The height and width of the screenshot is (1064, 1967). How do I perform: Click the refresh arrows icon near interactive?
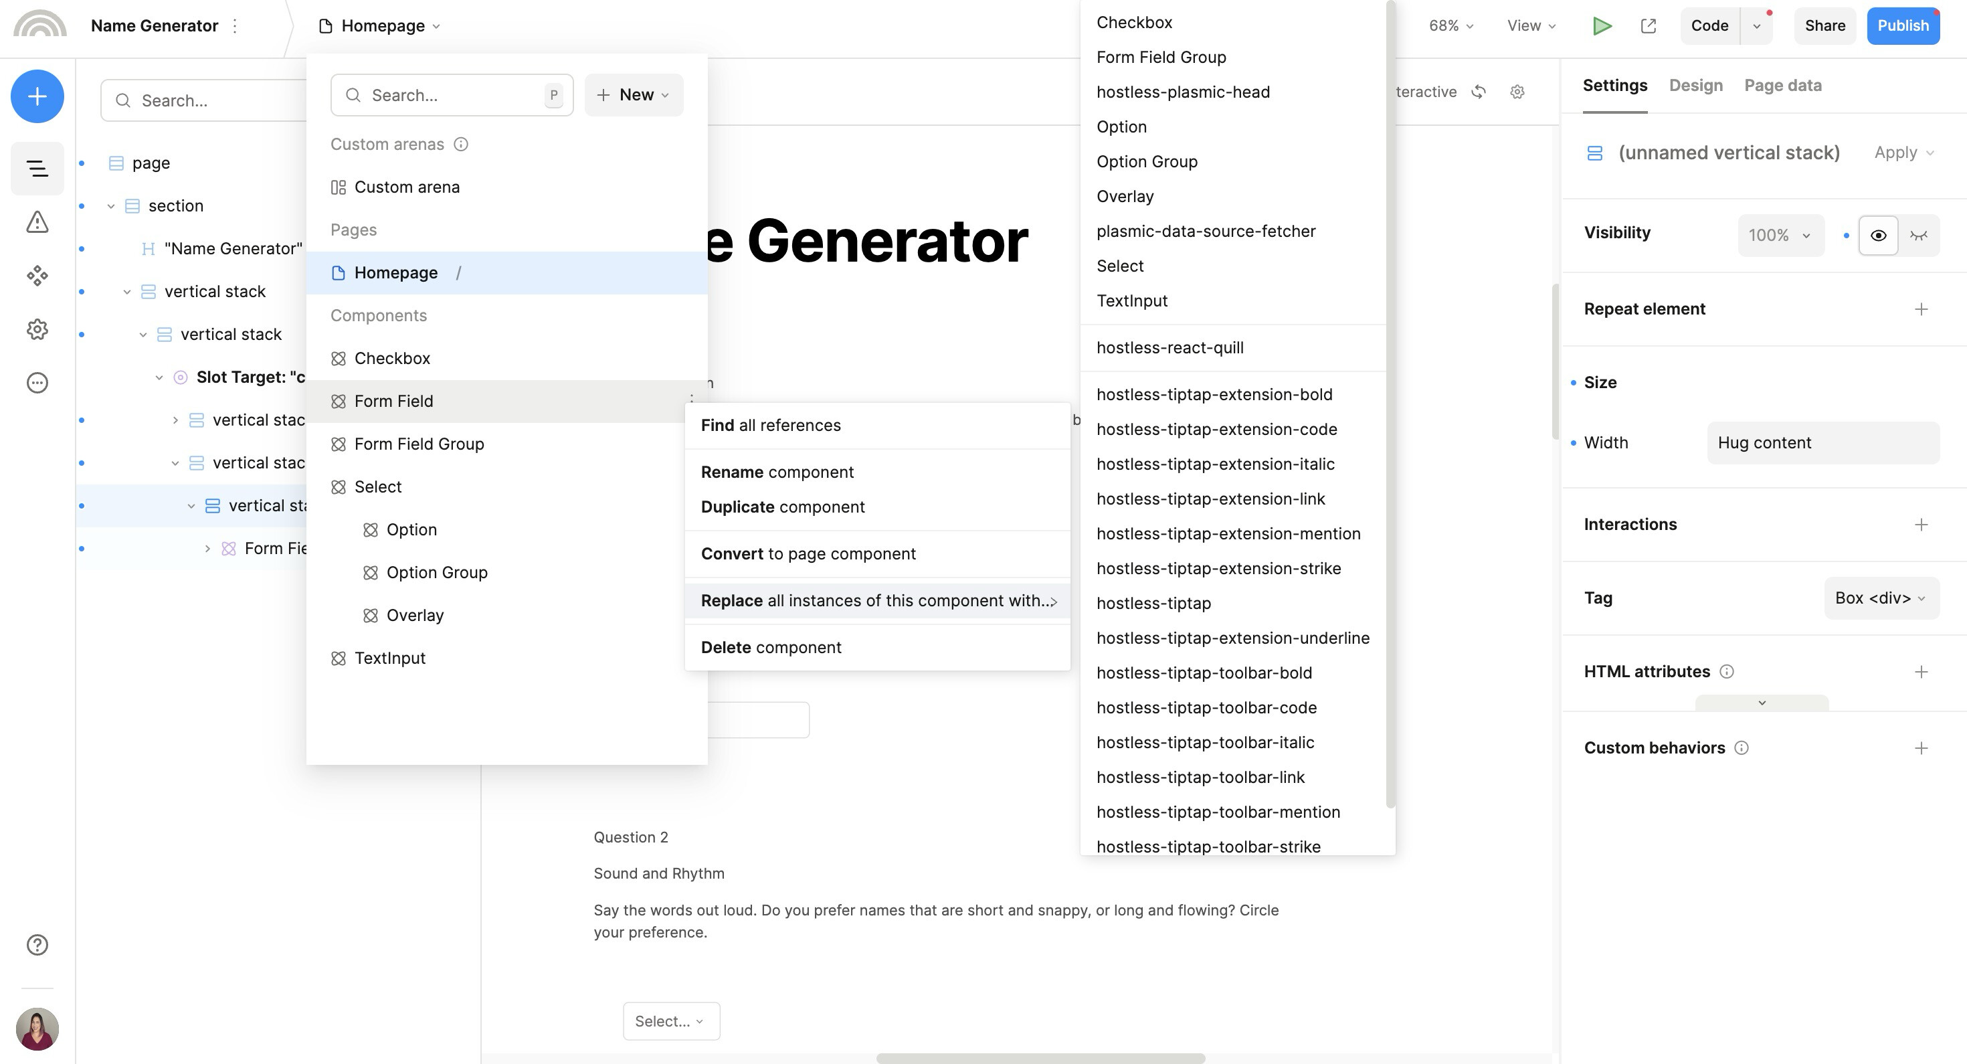(1479, 92)
